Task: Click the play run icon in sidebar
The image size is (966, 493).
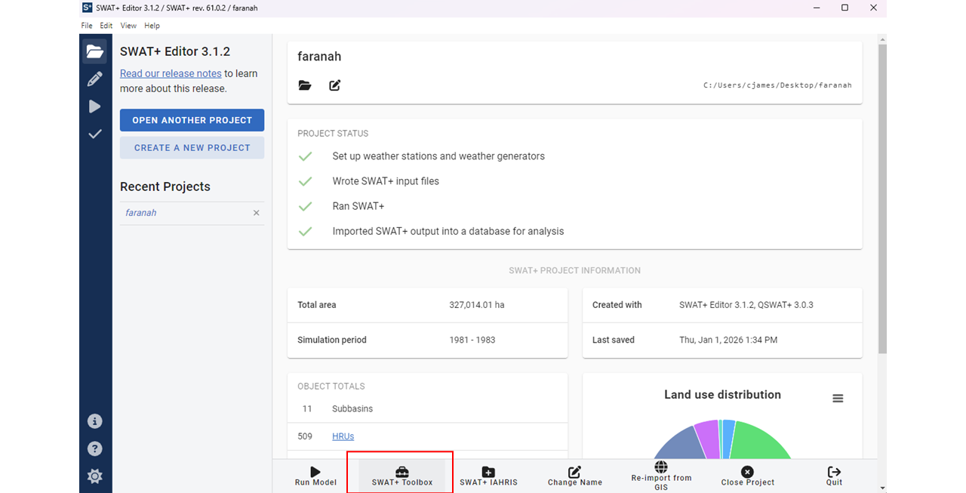Action: pyautogui.click(x=95, y=106)
